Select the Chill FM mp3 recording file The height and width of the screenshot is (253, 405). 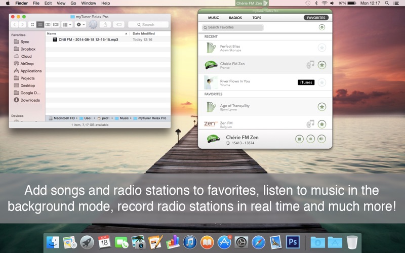pyautogui.click(x=88, y=39)
